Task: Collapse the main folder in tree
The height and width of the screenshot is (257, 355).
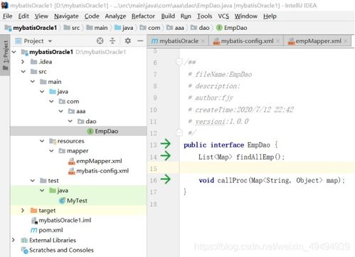Action: pos(33,82)
